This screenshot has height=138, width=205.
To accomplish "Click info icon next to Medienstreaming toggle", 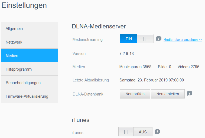I will coord(159,39).
